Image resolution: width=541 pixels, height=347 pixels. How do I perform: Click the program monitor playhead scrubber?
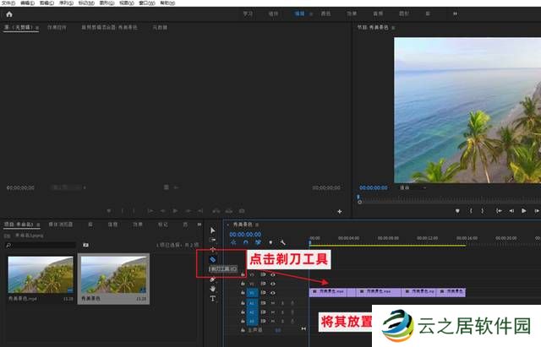click(359, 198)
